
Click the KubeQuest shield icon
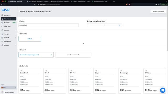[x=2, y=26]
